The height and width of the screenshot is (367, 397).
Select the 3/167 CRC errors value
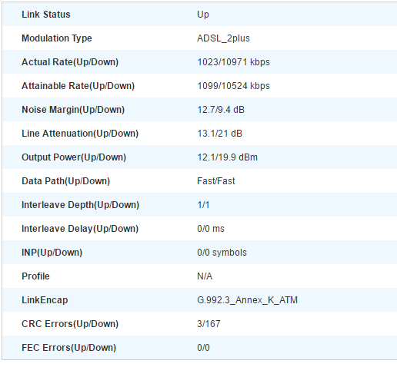point(209,324)
